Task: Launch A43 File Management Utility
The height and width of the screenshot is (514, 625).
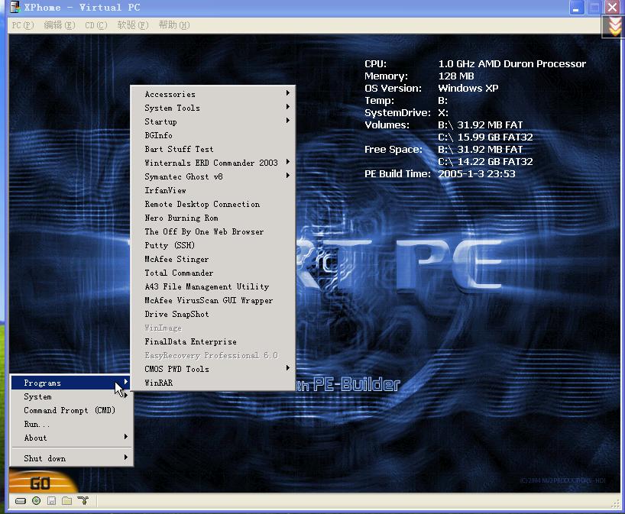Action: 213,286
